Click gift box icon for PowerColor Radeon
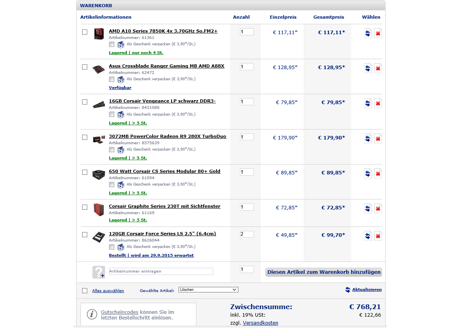 tap(121, 150)
